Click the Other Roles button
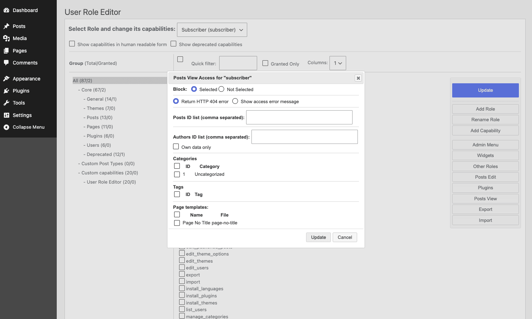 click(x=486, y=167)
